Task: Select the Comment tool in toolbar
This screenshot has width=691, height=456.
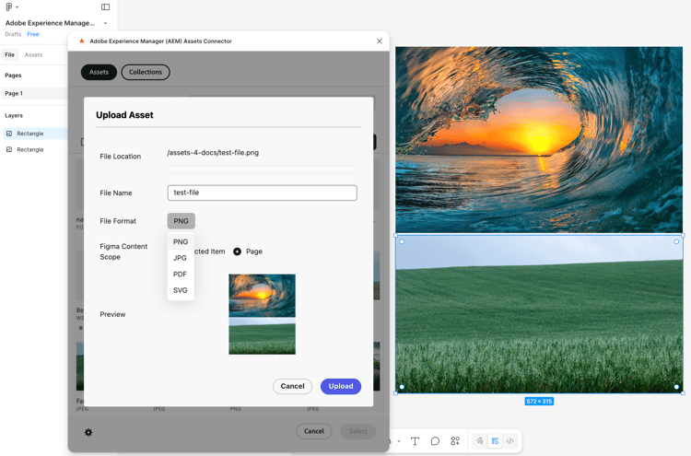Action: point(435,441)
